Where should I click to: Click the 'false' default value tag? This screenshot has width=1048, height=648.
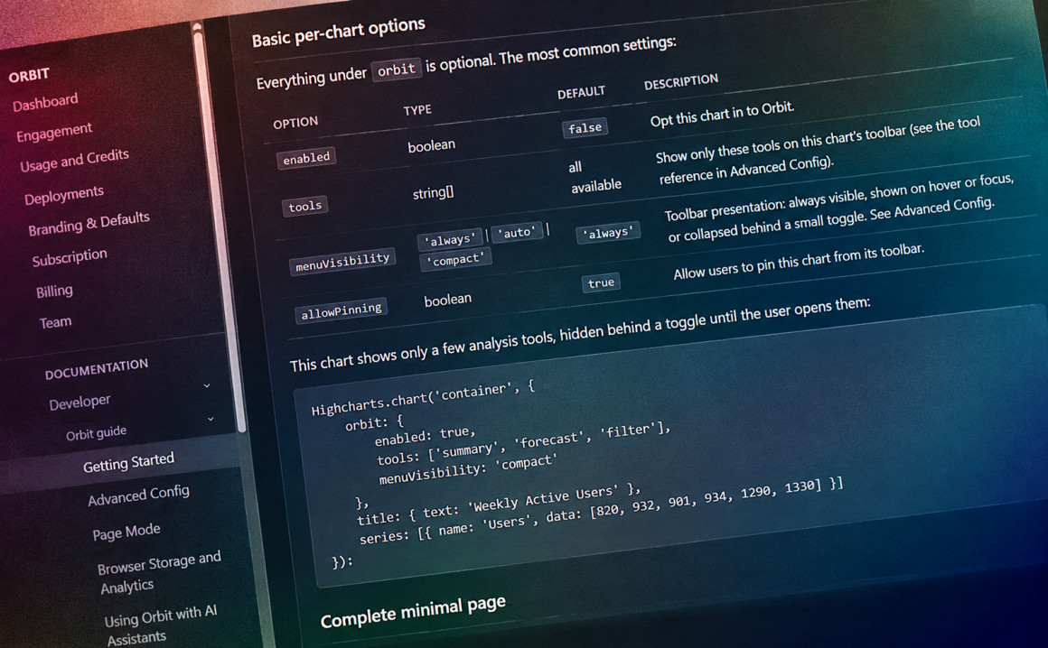tap(585, 127)
